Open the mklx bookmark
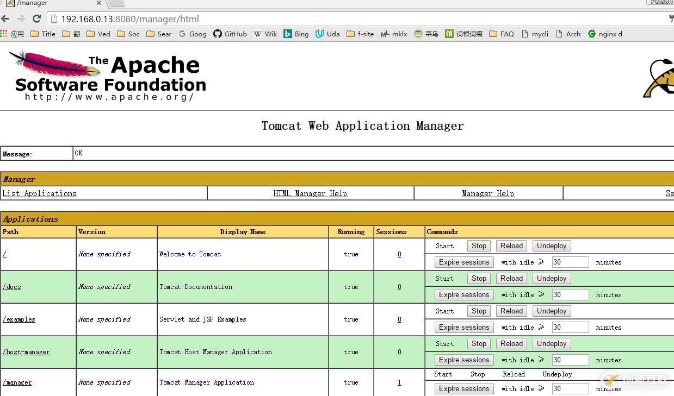 tap(394, 34)
